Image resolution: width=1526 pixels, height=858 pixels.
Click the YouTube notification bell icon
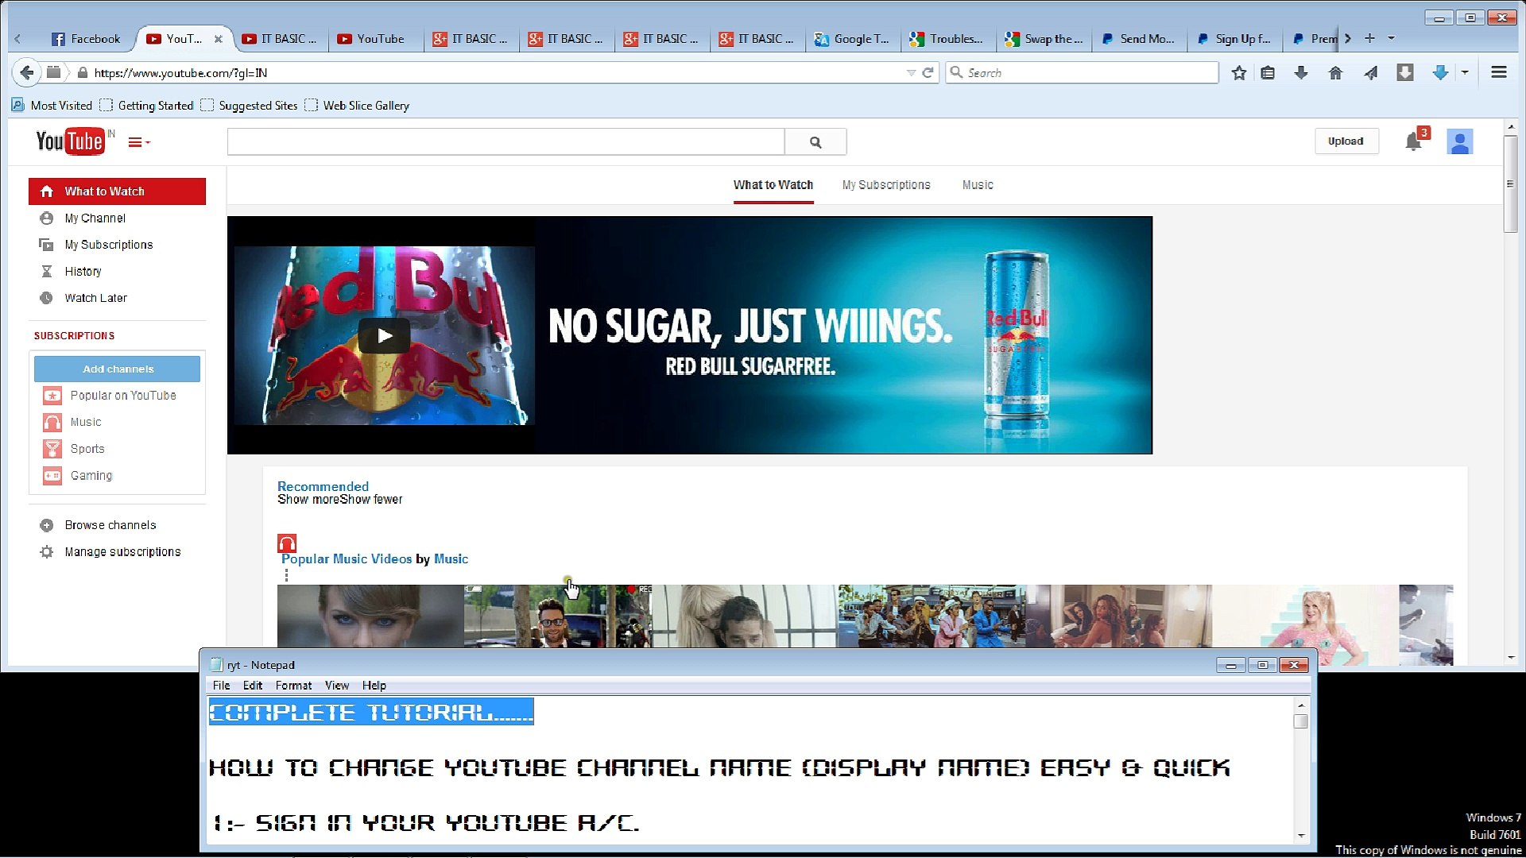(1414, 141)
